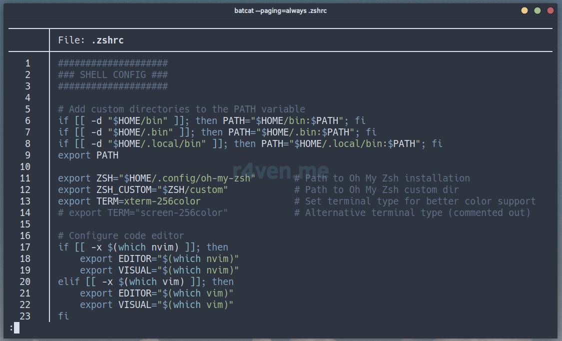This screenshot has width=562, height=341.
Task: Click the window title 'batcat --paging=always .zshrc'
Action: coord(280,10)
